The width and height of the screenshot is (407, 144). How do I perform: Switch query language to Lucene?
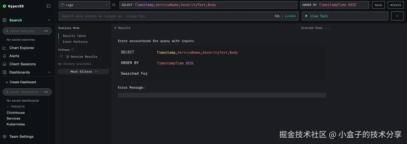point(290,16)
